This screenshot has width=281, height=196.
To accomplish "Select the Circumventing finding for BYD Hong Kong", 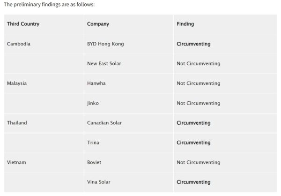I will point(193,44).
